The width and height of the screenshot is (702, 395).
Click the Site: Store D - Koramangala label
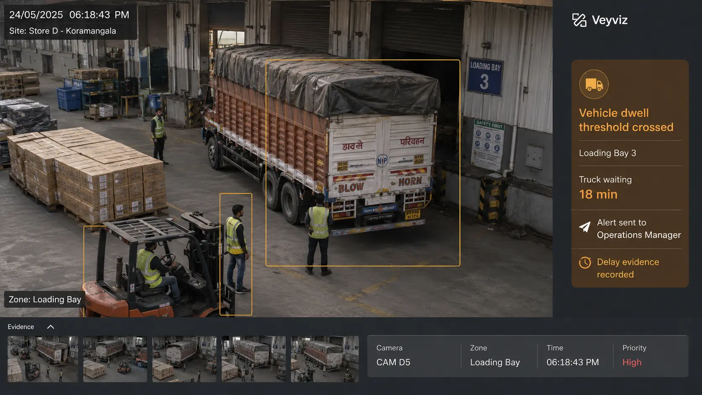point(63,31)
